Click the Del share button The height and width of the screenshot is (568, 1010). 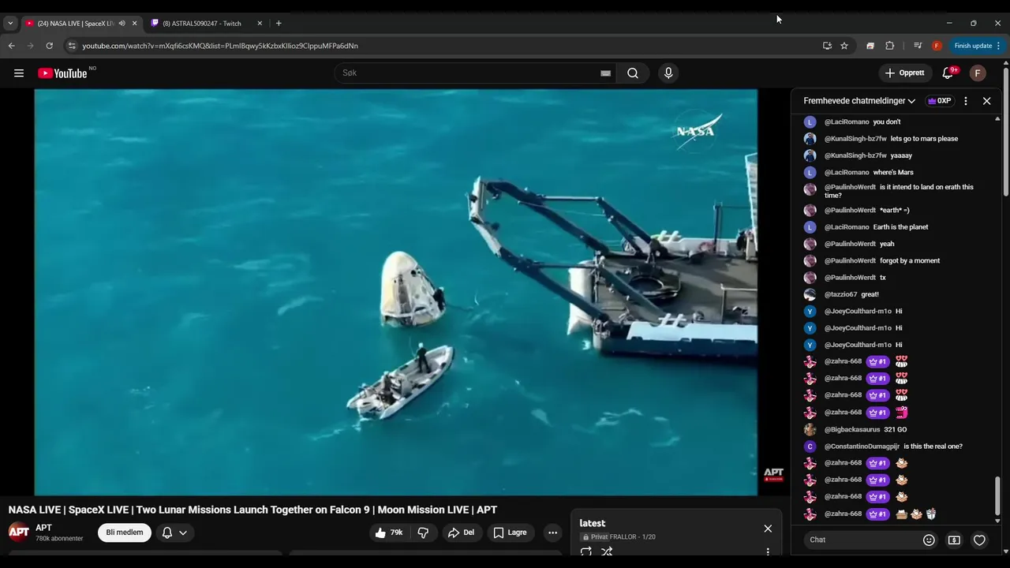(x=461, y=532)
